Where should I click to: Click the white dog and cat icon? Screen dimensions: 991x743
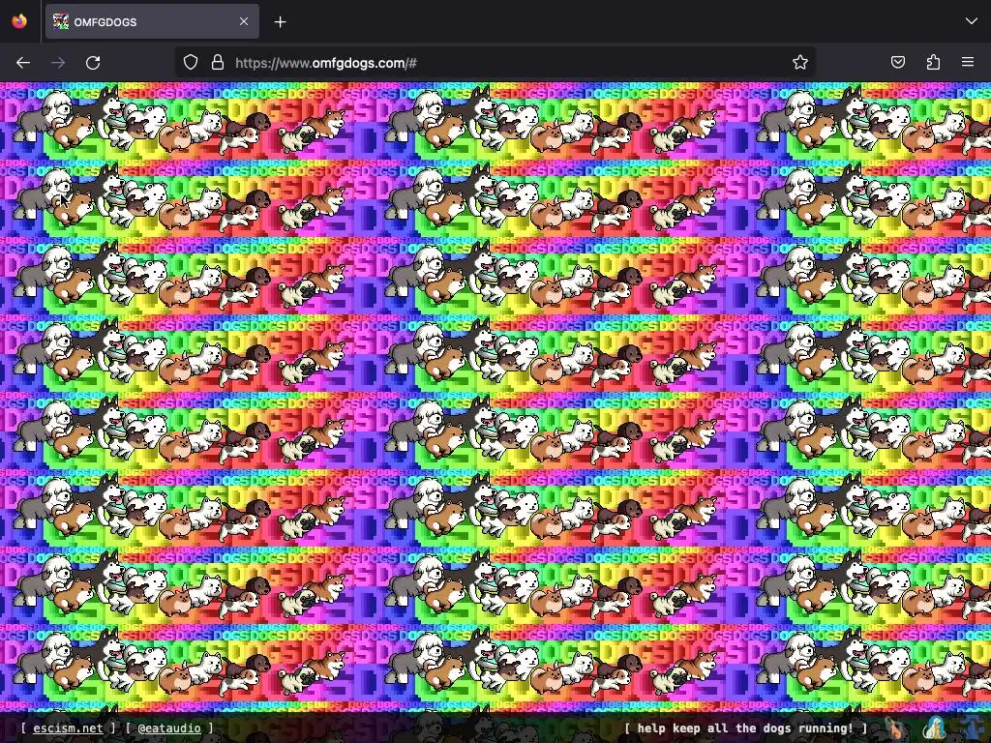click(x=934, y=728)
